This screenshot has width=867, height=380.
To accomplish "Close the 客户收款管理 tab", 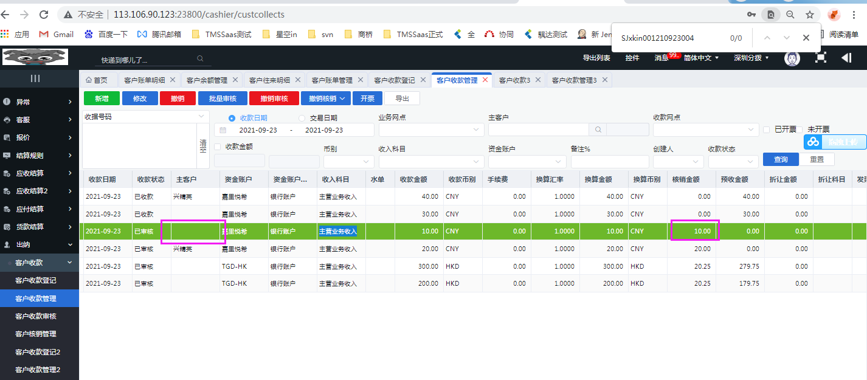I will (485, 80).
